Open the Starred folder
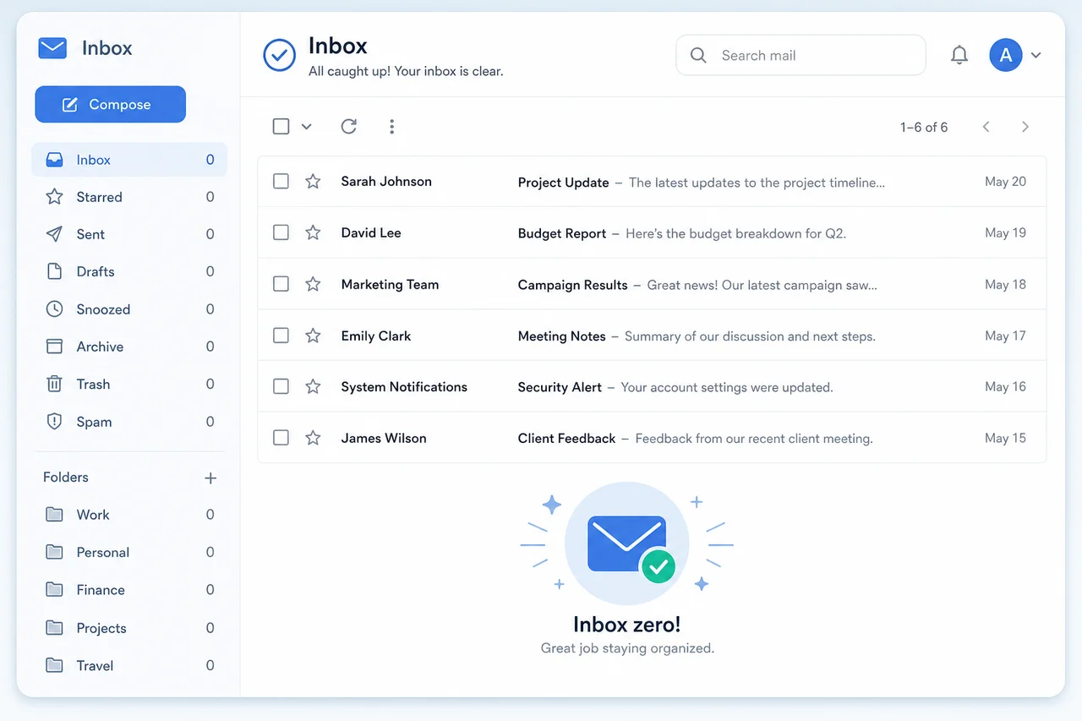The image size is (1082, 721). pos(129,197)
